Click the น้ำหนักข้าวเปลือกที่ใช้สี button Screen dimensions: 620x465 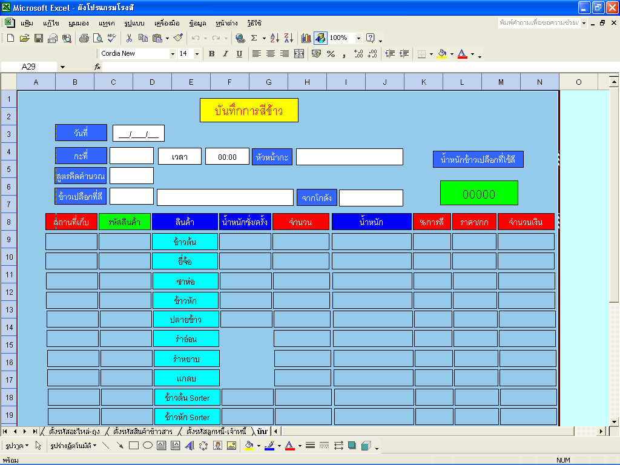(x=478, y=159)
